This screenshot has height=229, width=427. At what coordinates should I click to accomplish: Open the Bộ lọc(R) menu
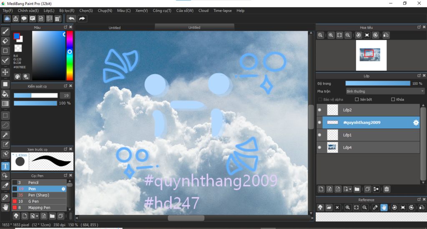point(67,10)
